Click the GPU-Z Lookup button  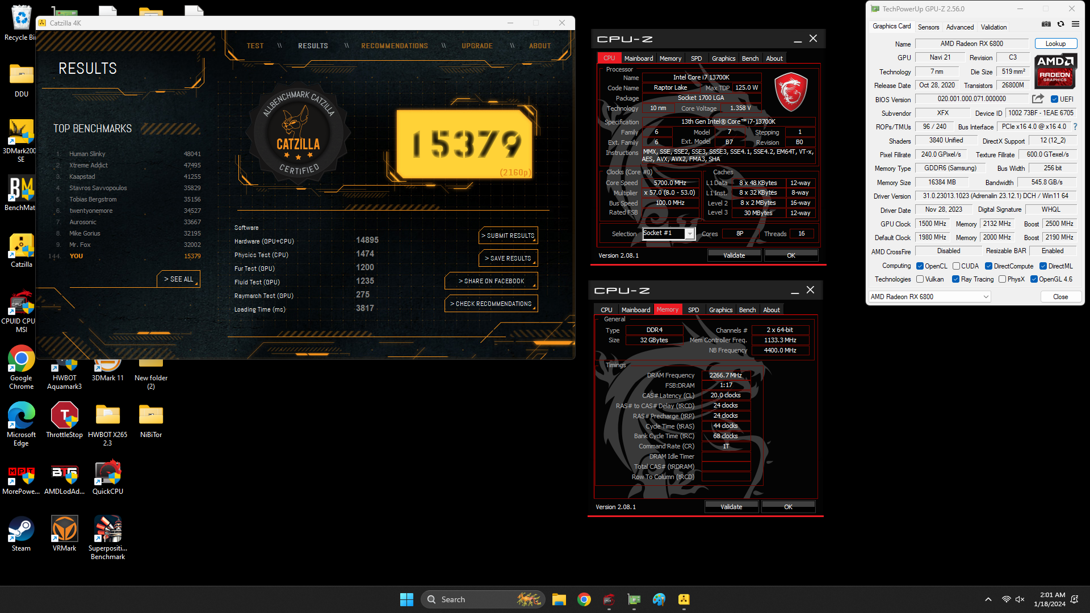coord(1055,44)
